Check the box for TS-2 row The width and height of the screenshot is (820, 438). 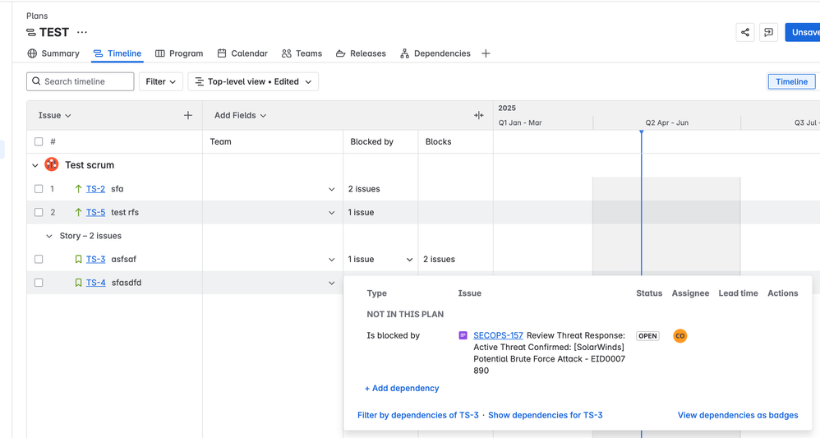coord(39,189)
